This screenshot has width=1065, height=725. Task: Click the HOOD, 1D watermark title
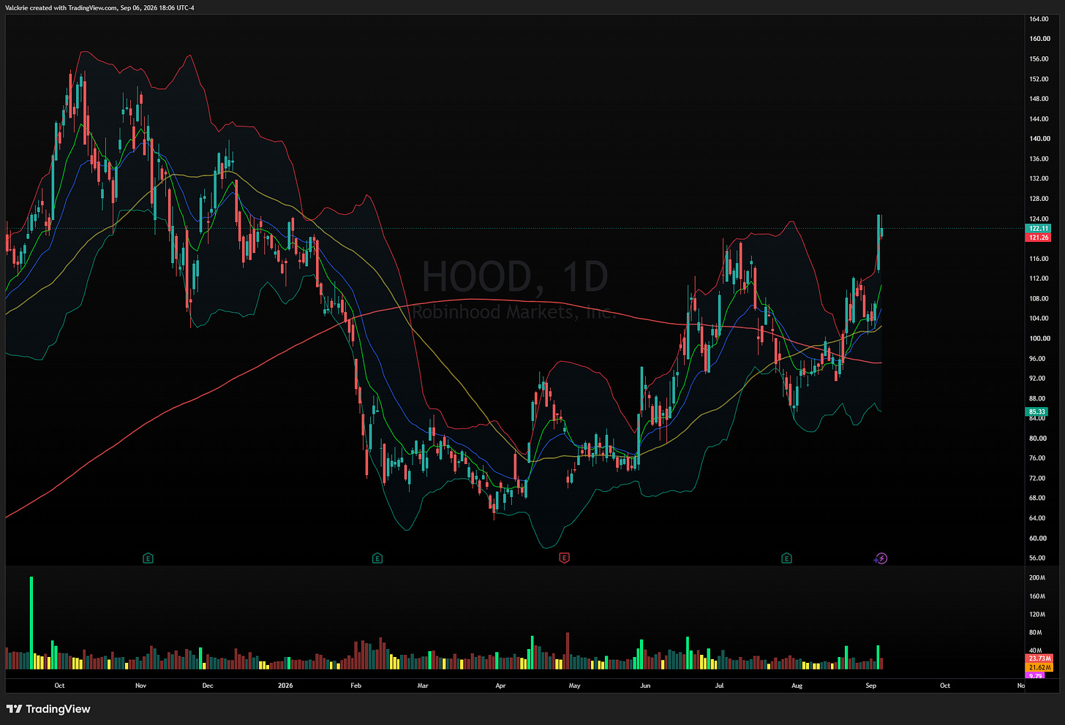(515, 277)
